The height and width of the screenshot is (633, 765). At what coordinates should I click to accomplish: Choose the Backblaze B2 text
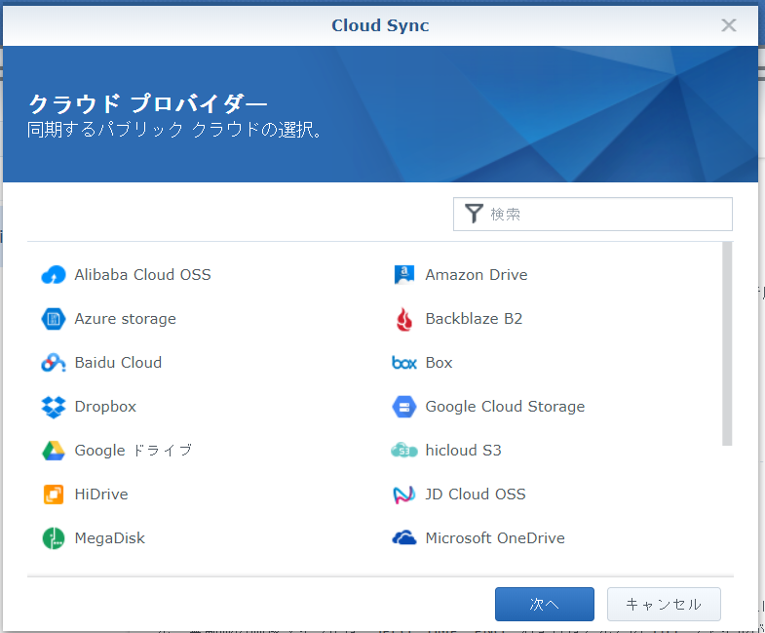coord(474,319)
